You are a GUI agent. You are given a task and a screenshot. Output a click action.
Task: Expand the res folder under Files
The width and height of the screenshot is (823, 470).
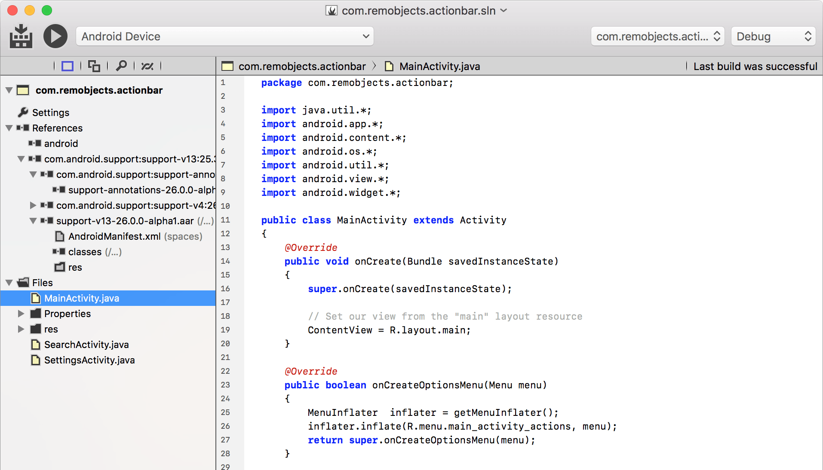[x=21, y=329]
